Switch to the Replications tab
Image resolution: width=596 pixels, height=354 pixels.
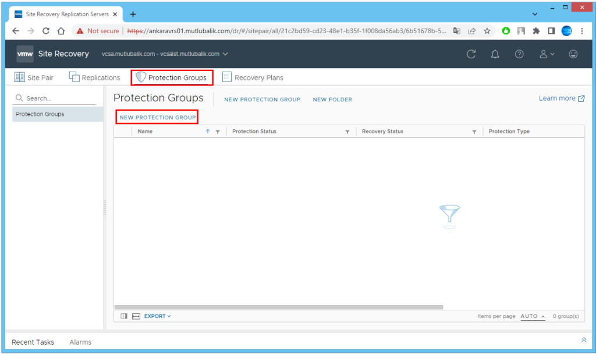click(94, 77)
